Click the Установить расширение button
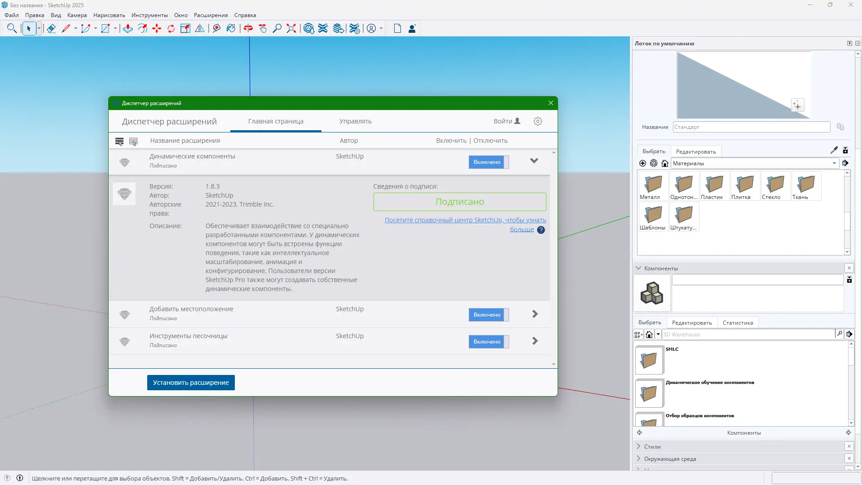 pyautogui.click(x=191, y=383)
